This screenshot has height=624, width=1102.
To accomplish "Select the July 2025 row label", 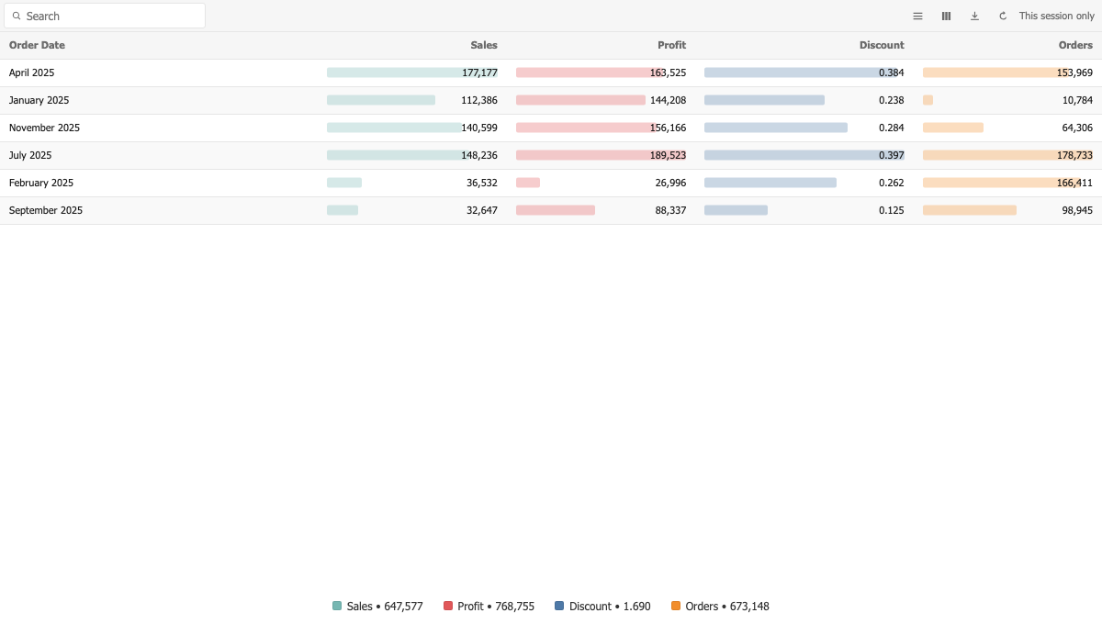I will [30, 155].
